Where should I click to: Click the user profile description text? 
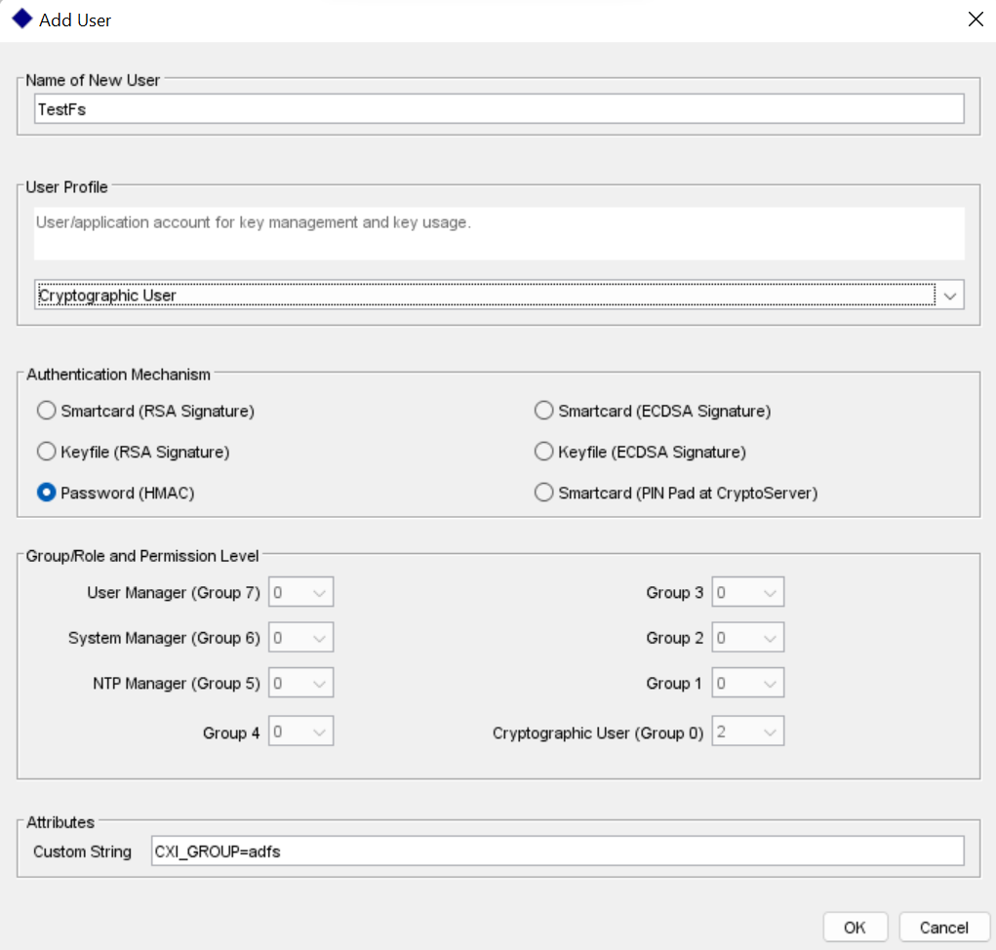(x=254, y=222)
